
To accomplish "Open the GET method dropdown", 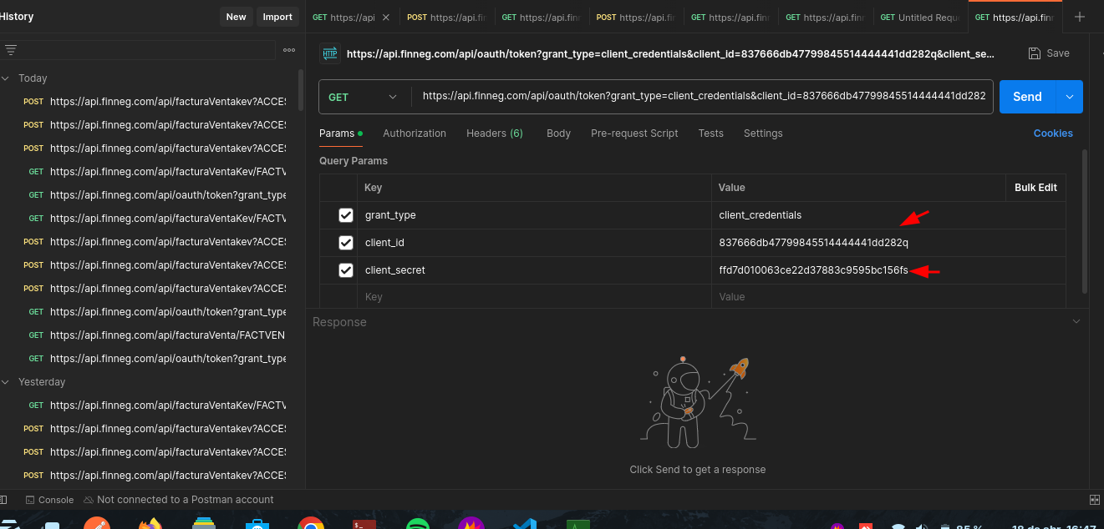I will point(364,97).
